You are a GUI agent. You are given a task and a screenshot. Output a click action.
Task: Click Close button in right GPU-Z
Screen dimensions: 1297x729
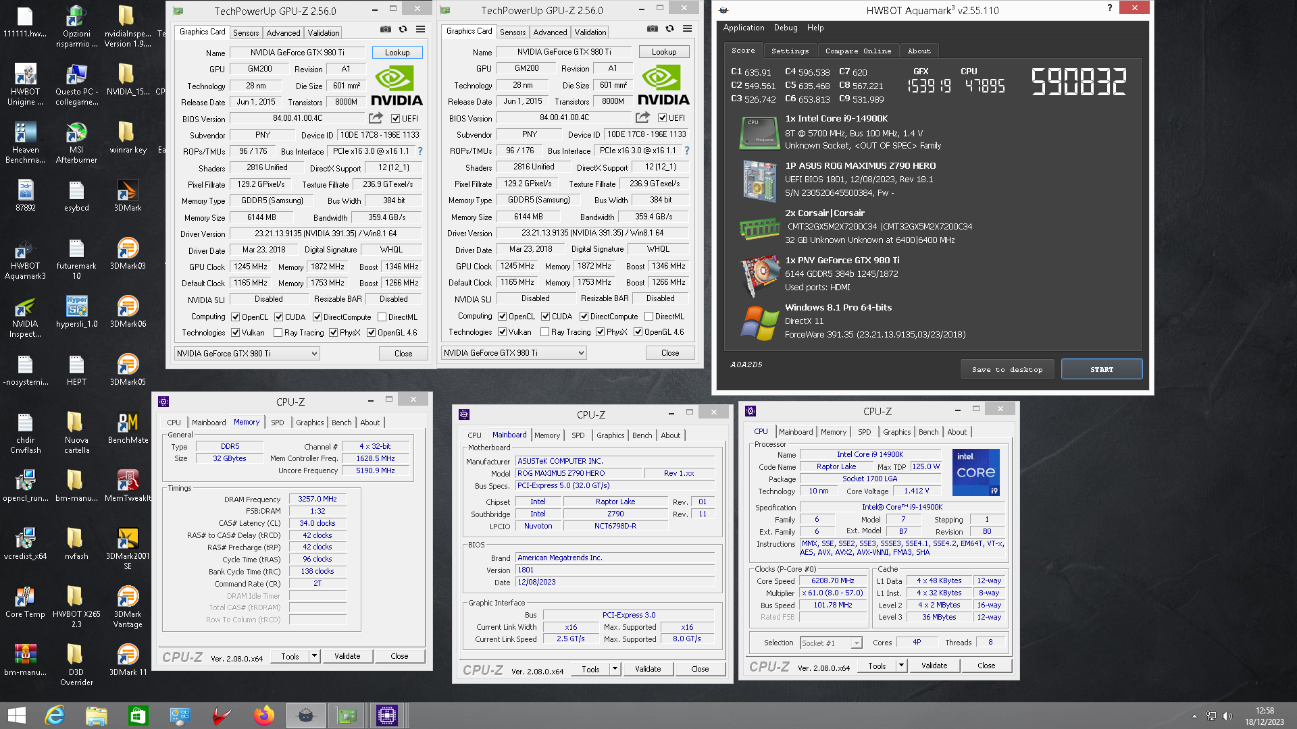coord(670,353)
